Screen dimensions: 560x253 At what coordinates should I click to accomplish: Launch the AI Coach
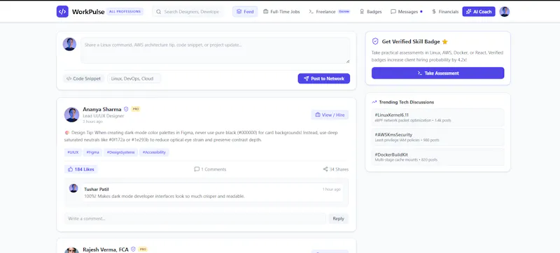coord(479,12)
